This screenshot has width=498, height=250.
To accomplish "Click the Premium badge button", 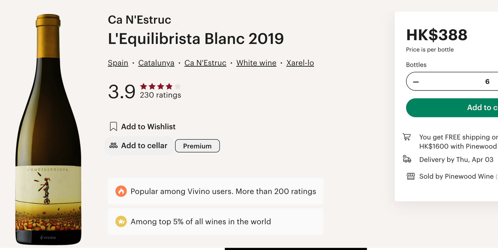I will tap(197, 146).
